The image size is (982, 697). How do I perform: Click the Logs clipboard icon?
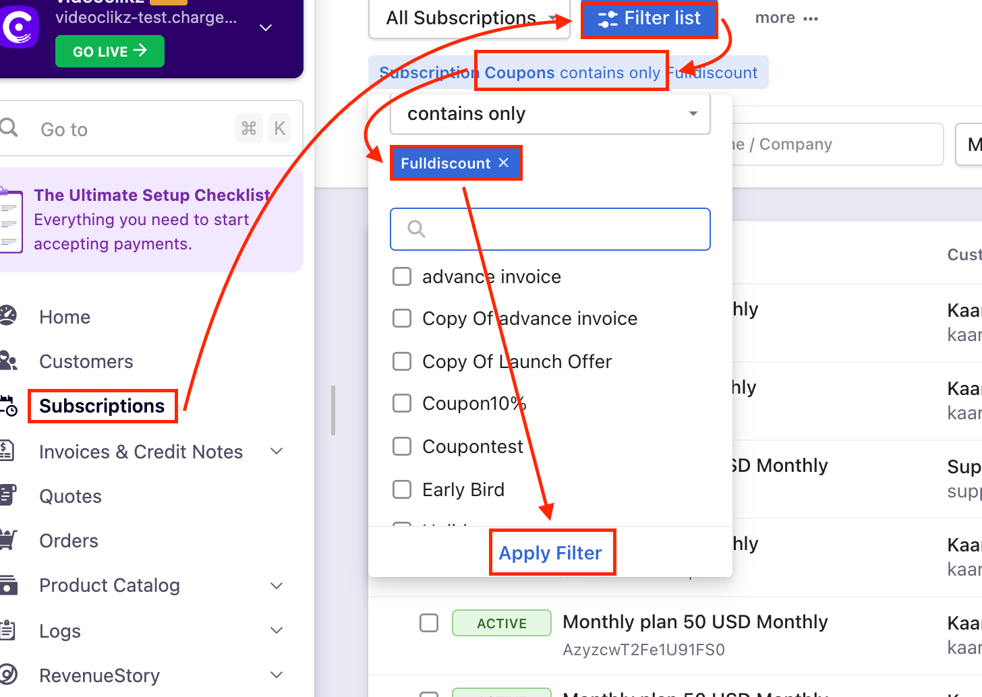pos(7,630)
